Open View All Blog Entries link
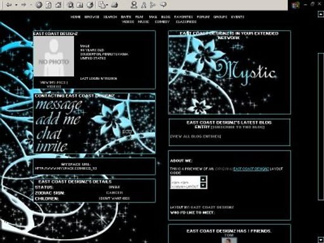The image size is (324, 243). point(196,137)
